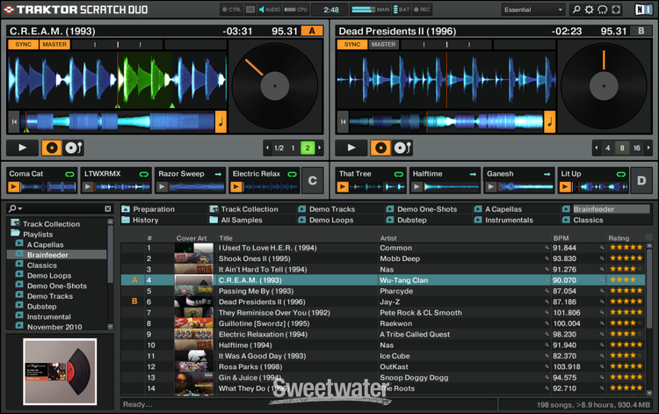This screenshot has width=659, height=414.
Task: Set rating stars for Halftime (1994) row
Action: 626,345
